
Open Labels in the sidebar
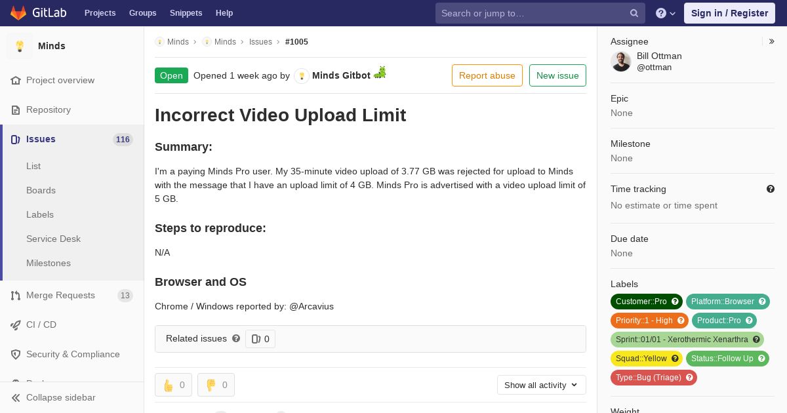(x=40, y=215)
